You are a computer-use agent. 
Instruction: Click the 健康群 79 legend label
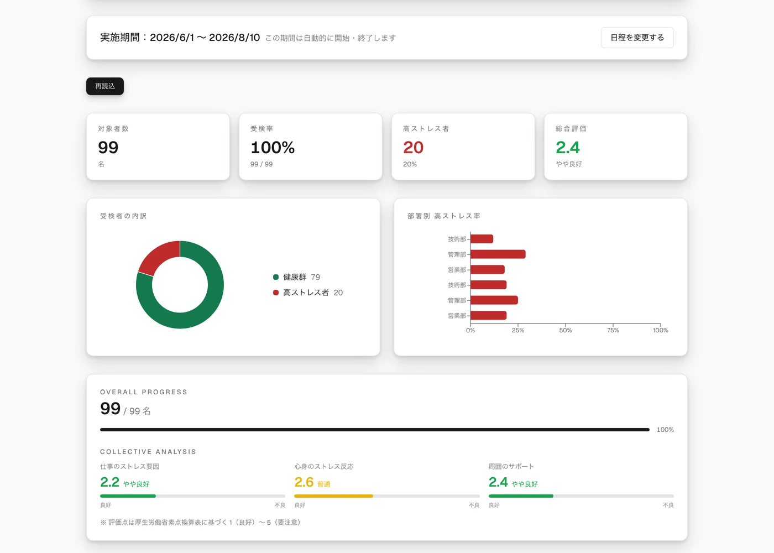(x=301, y=277)
